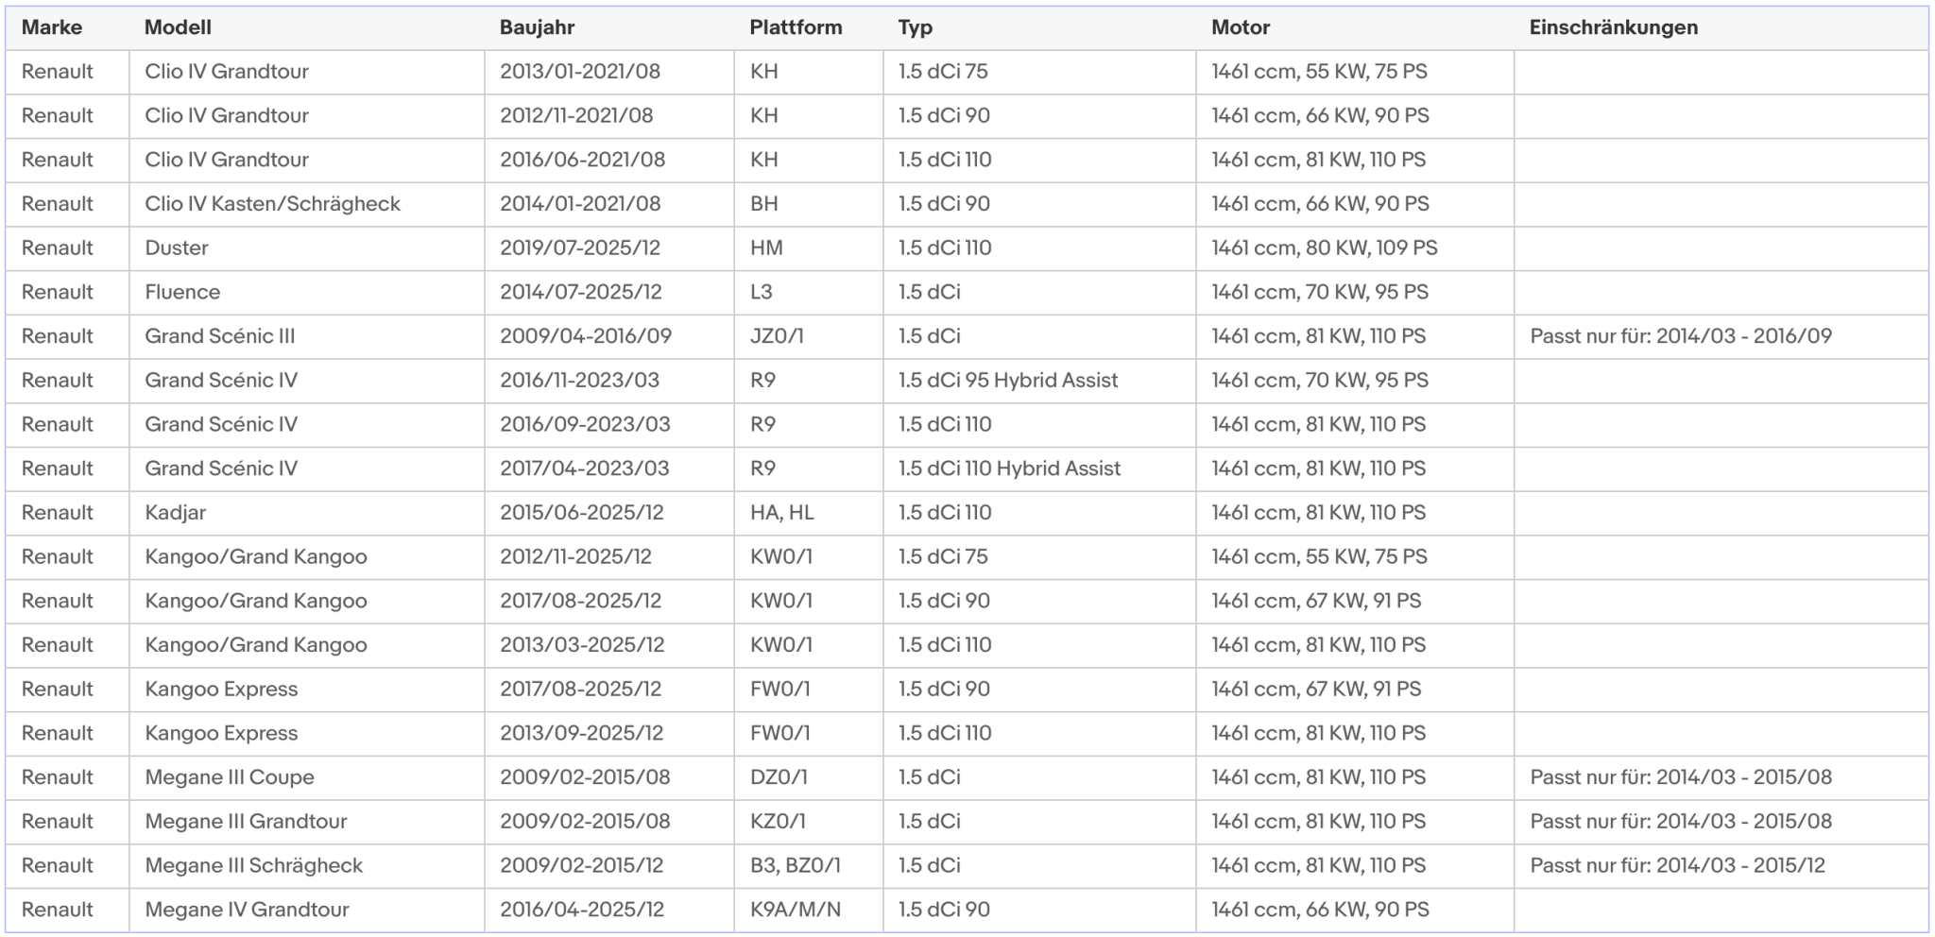Select the Megane III Coupe model cell
Viewport: 1935px width, 937px height.
click(x=307, y=777)
